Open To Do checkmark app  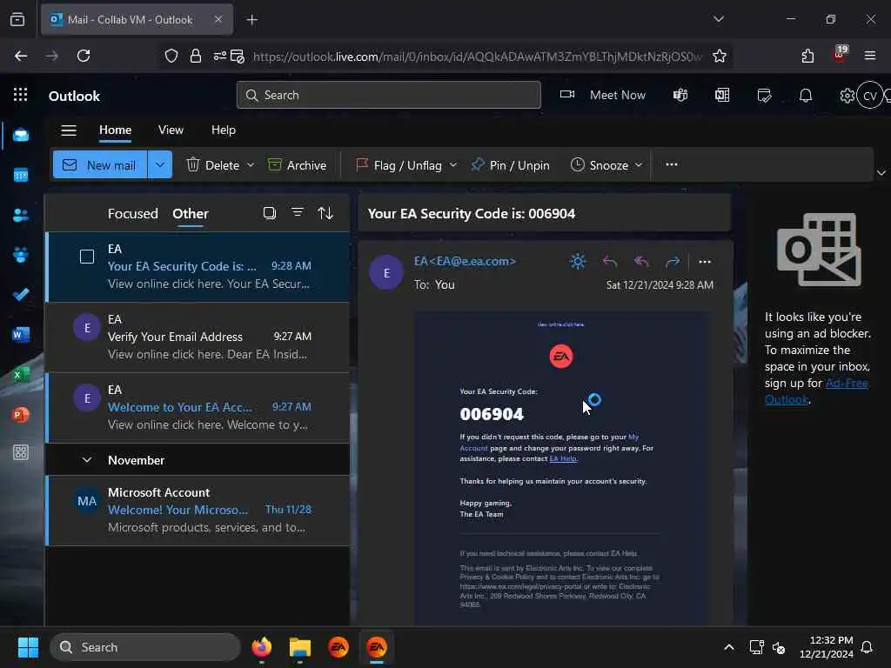tap(21, 295)
